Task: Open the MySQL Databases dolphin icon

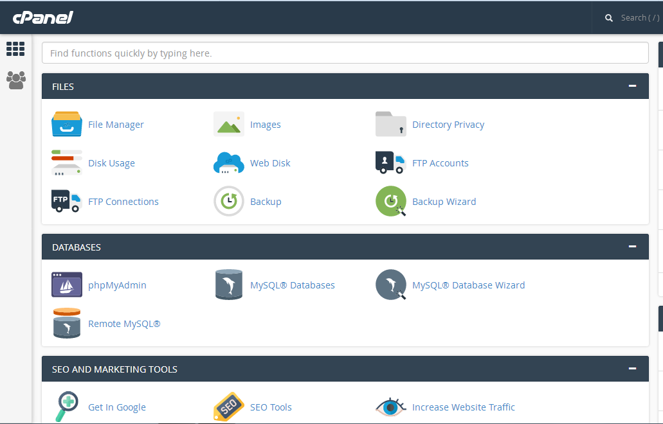Action: 229,285
